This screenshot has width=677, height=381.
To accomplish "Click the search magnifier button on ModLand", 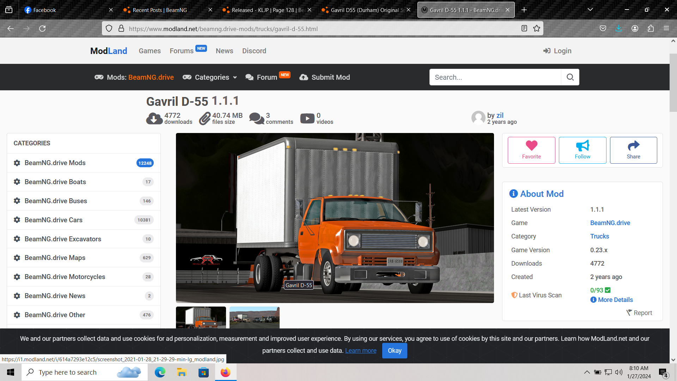I will click(x=570, y=77).
